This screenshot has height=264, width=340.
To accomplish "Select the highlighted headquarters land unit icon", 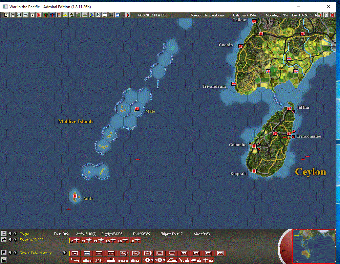I will tap(74, 253).
